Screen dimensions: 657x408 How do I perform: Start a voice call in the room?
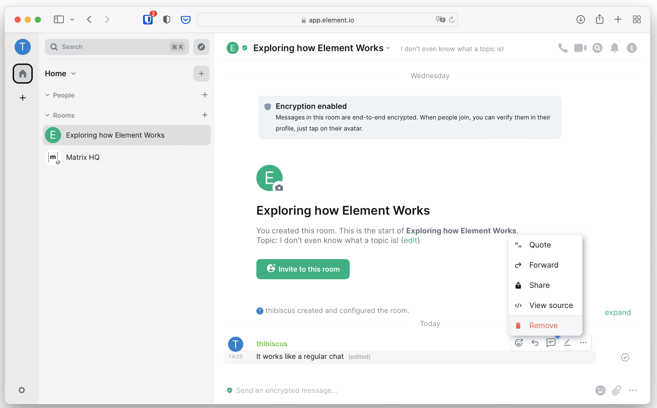coord(563,48)
